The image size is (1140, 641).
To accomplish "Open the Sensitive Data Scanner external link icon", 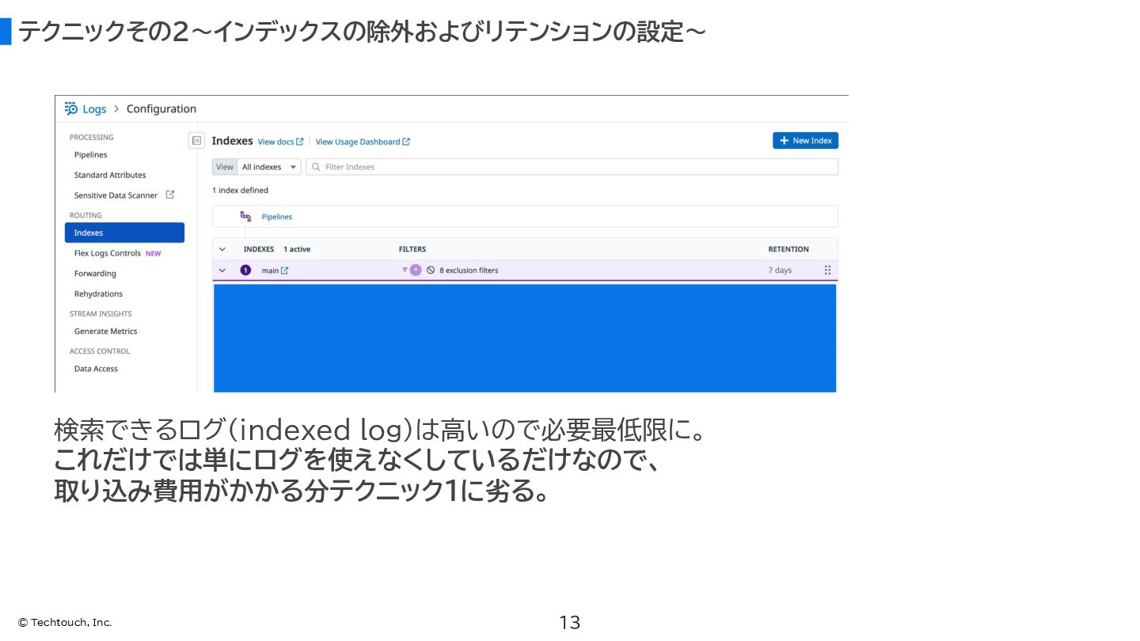I will coord(169,195).
